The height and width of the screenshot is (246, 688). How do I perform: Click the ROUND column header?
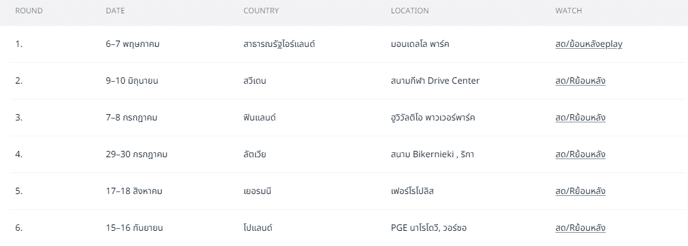tap(29, 11)
